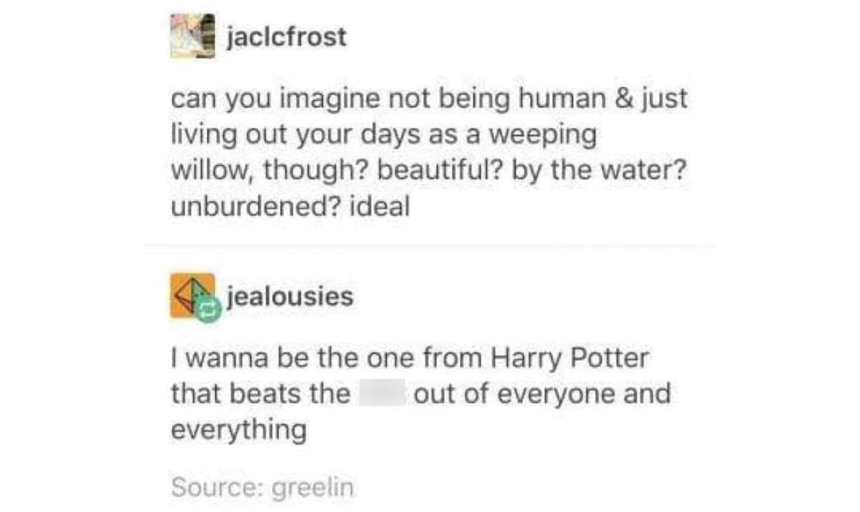Select the line starting "can you imagine"
The image size is (860, 512).
coord(429,100)
